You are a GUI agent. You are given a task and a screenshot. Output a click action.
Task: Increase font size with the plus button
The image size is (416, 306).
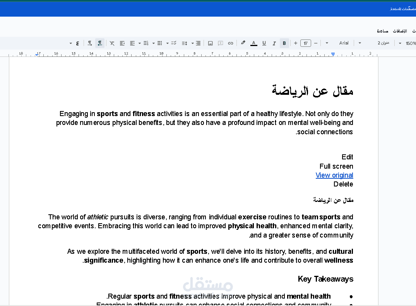(296, 43)
